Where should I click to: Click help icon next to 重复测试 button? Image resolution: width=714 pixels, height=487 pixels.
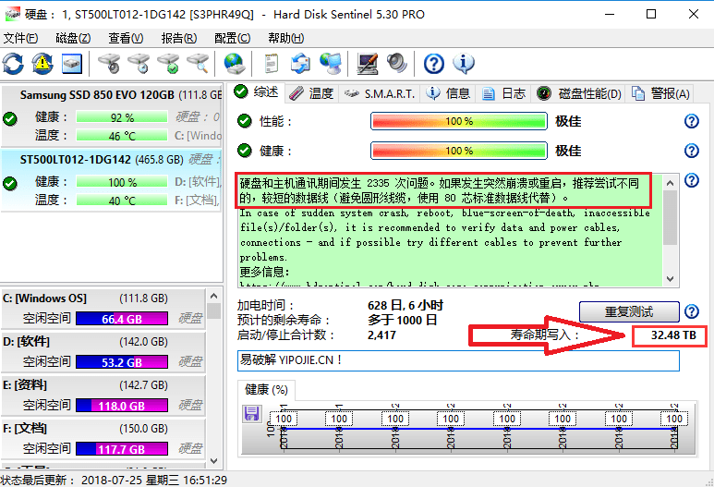tap(691, 311)
